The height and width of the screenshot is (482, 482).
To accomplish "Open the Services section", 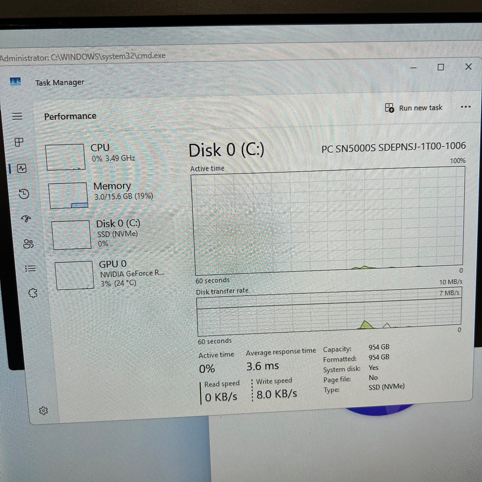I will (32, 293).
